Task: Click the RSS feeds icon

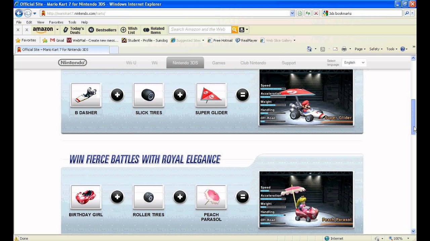Action: pos(322,49)
